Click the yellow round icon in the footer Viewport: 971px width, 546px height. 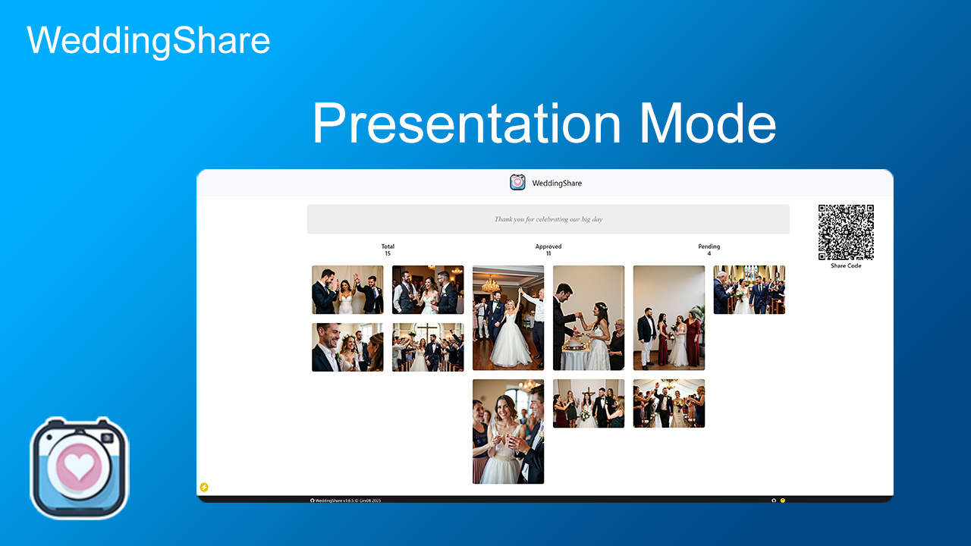(x=783, y=500)
